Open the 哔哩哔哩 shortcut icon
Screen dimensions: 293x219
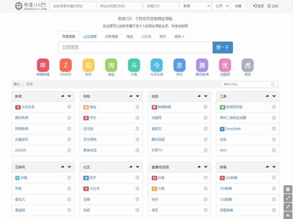point(43,65)
